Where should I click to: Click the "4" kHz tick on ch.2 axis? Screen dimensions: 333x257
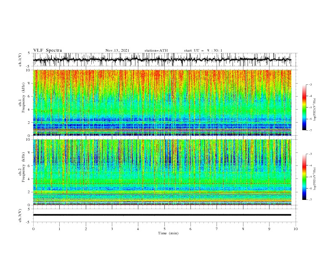coord(29,179)
